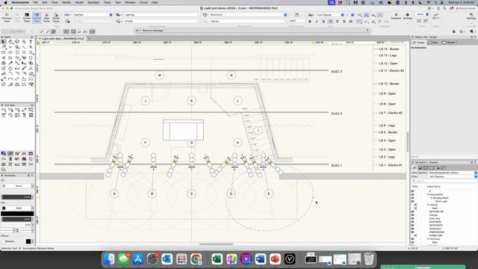Select the Pan hand tool
Screen dimensions: 478x269
pos(10,42)
